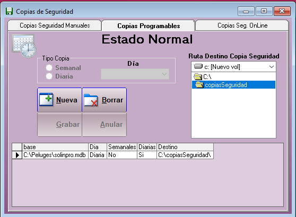Screen dimensions: 296x217
Task: Click the Nueva button
Action: 59,100
